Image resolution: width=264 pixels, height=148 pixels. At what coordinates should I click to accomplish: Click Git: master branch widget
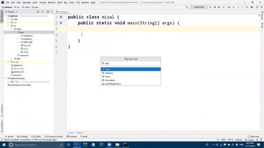point(249,140)
